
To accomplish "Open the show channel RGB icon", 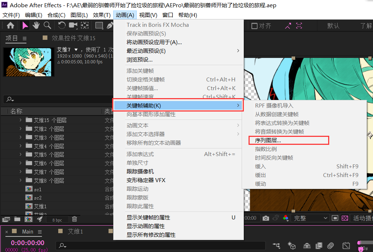I will pyautogui.click(x=286, y=218).
